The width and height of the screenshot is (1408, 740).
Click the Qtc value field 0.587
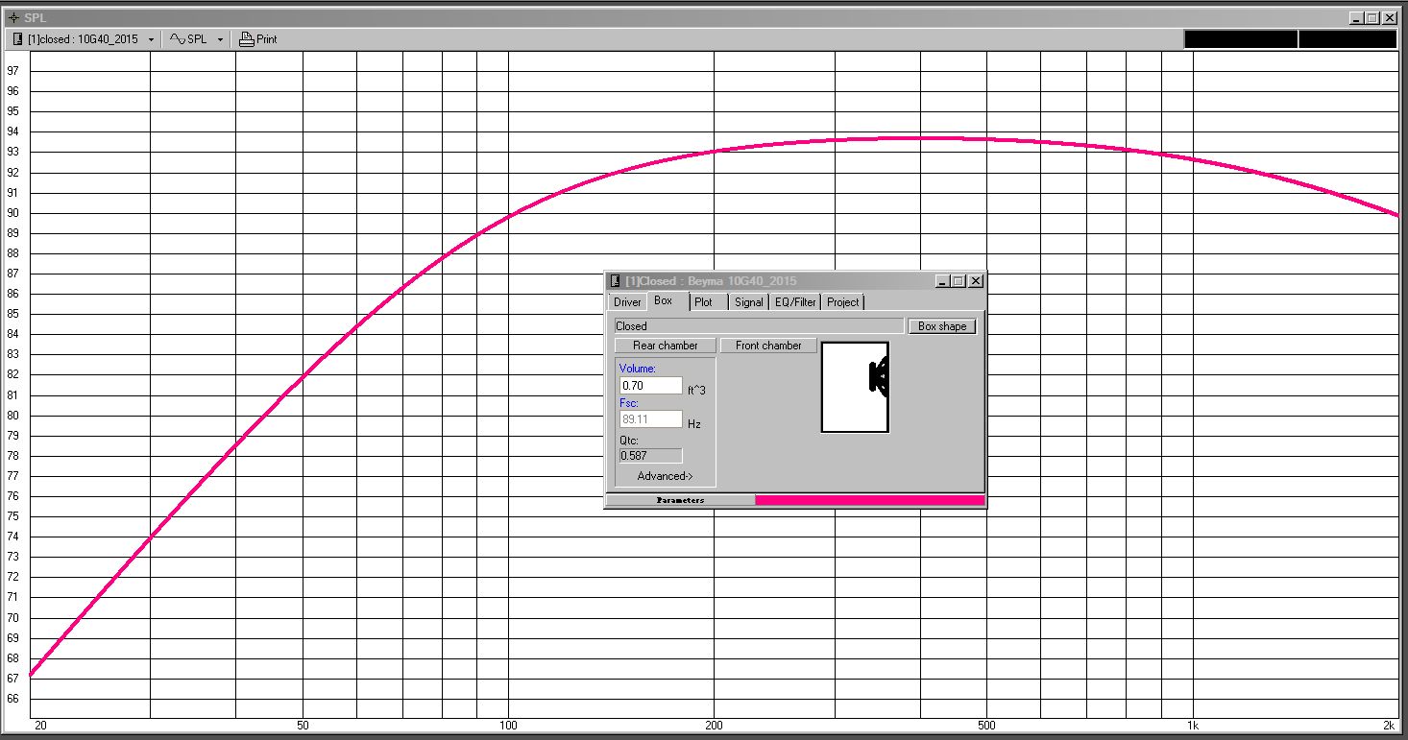pos(651,456)
